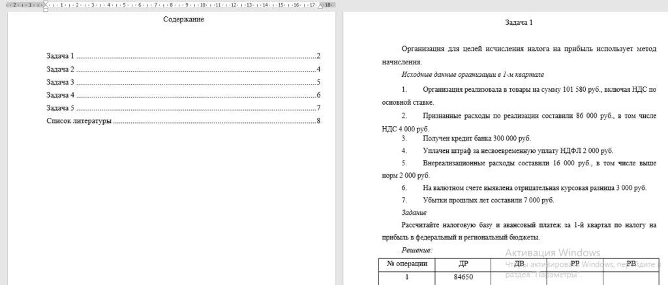The height and width of the screenshot is (285, 668).
Task: Click the Содержание heading
Action: point(183,20)
